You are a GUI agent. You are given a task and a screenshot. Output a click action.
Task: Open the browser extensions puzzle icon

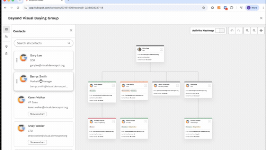tap(232, 8)
